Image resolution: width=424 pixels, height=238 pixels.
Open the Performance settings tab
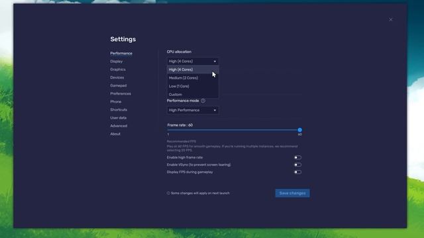(121, 54)
